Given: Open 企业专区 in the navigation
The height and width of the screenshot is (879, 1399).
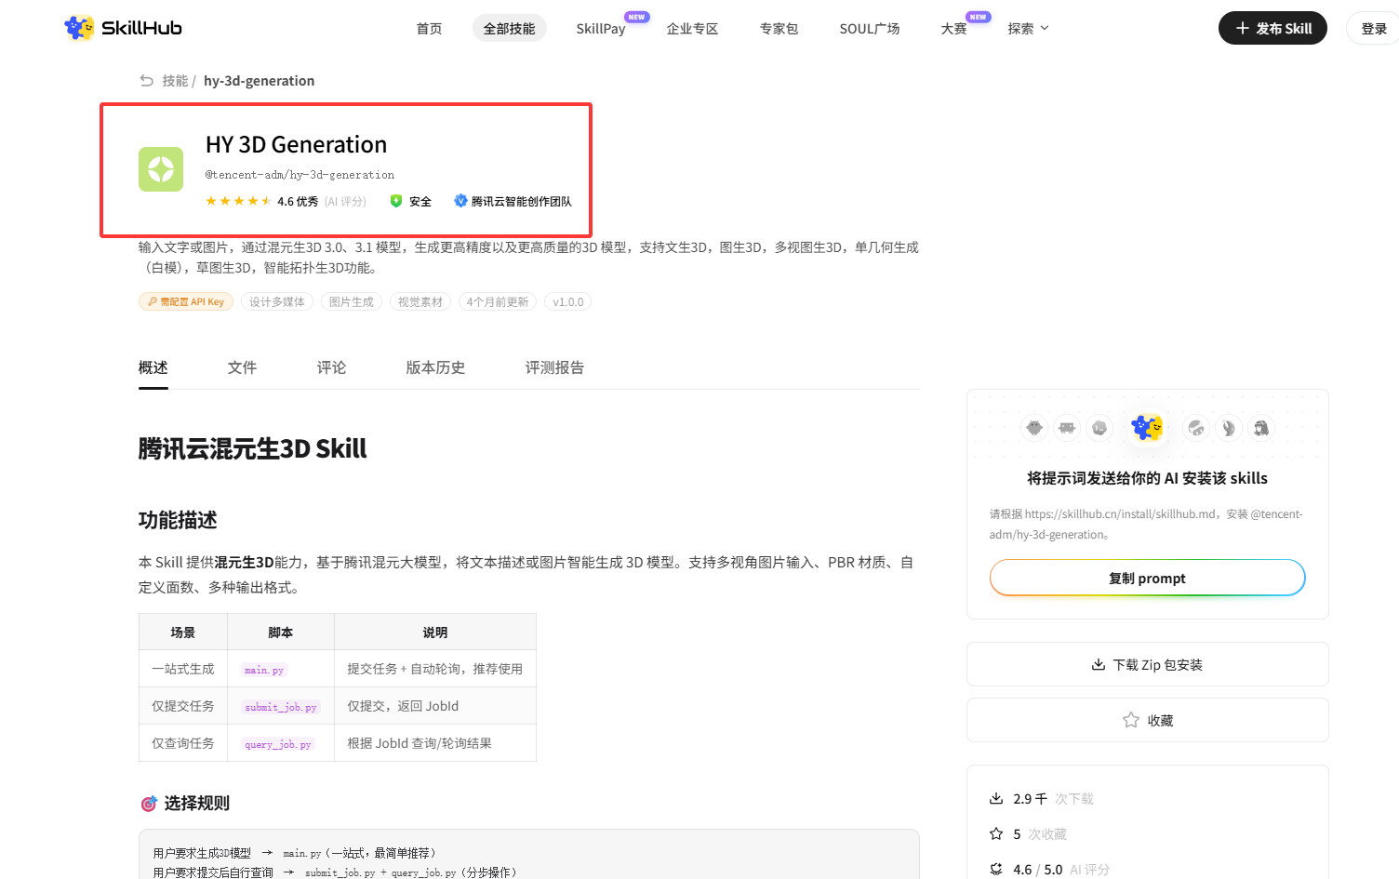Looking at the screenshot, I should (692, 29).
